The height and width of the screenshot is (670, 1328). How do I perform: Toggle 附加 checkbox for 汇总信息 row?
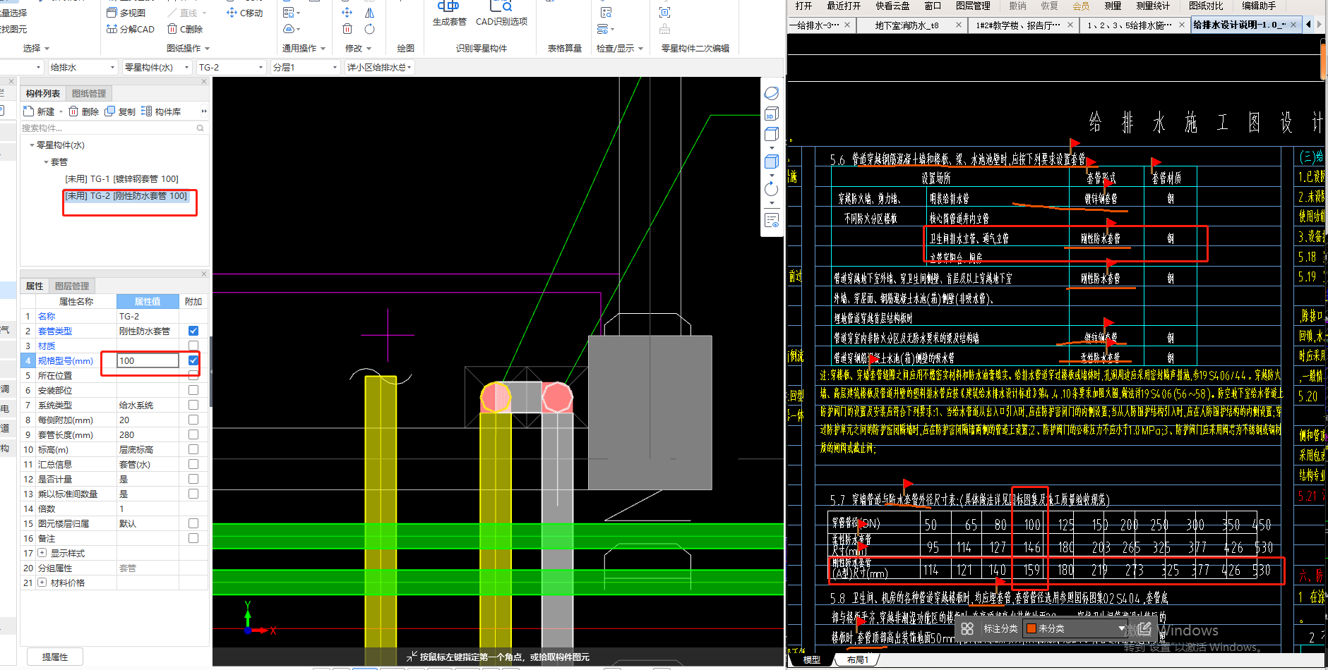tap(193, 464)
